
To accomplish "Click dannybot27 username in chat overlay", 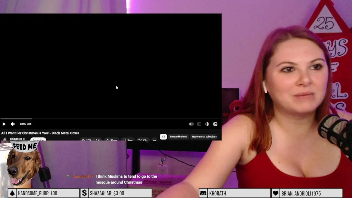I will (83, 177).
